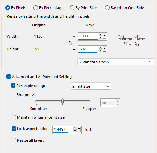Screen dimensions: 157x153
Task: Decrease new height with down arrow
Action: [x=100, y=50]
